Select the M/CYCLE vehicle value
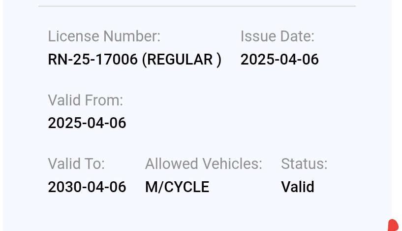The image size is (402, 231). (177, 187)
